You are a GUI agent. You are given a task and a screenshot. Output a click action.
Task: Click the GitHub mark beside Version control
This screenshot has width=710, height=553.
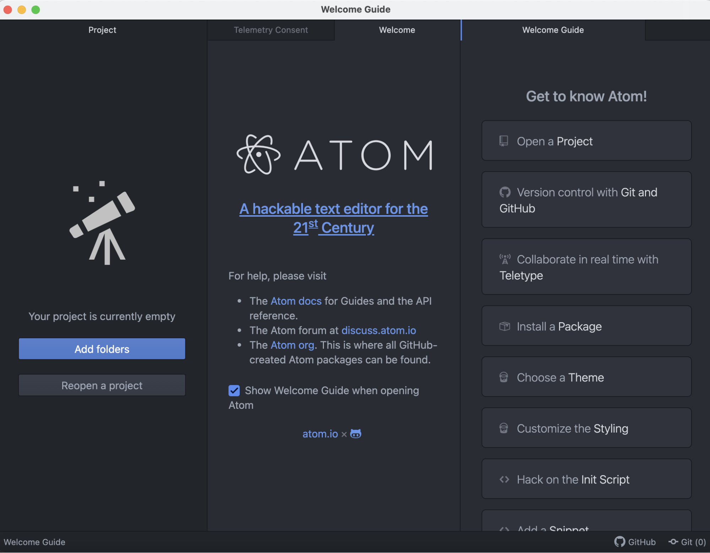click(x=505, y=192)
